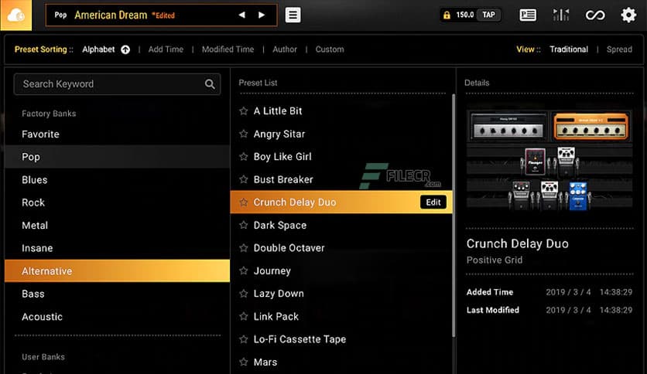The width and height of the screenshot is (647, 374).
Task: Favorite the Crunch Delay Duo preset star
Action: pos(244,202)
